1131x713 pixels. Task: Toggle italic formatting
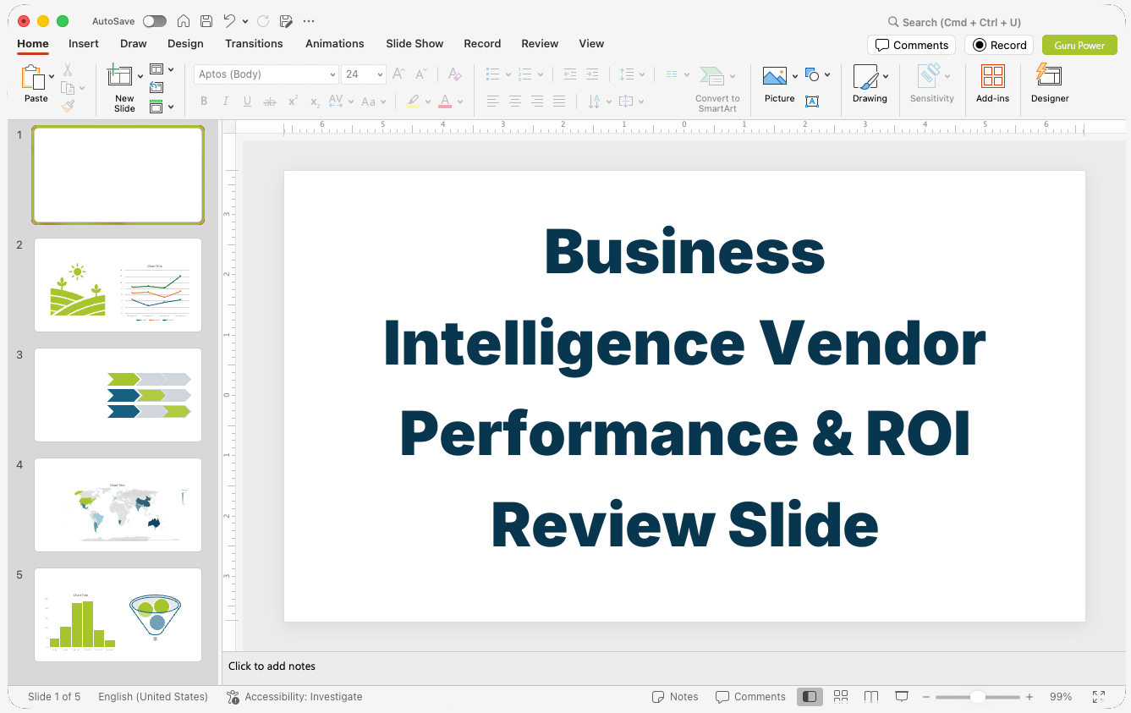226,101
